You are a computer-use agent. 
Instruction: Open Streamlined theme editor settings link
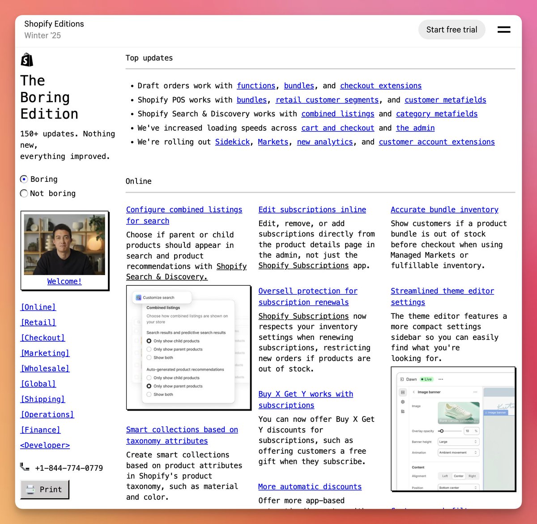(x=442, y=296)
